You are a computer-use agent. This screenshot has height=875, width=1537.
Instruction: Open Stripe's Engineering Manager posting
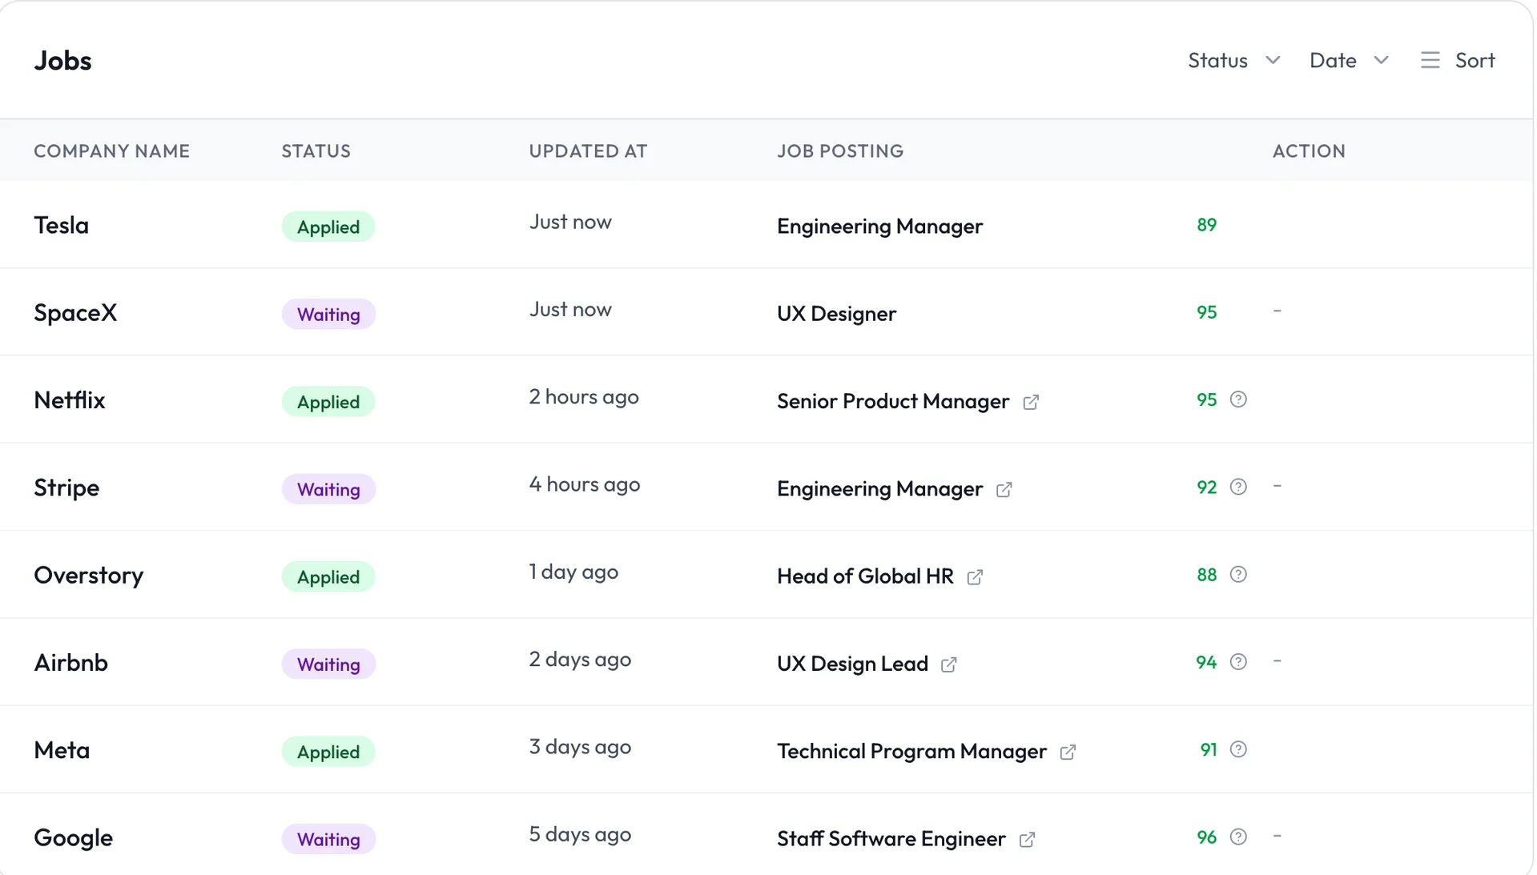point(879,489)
